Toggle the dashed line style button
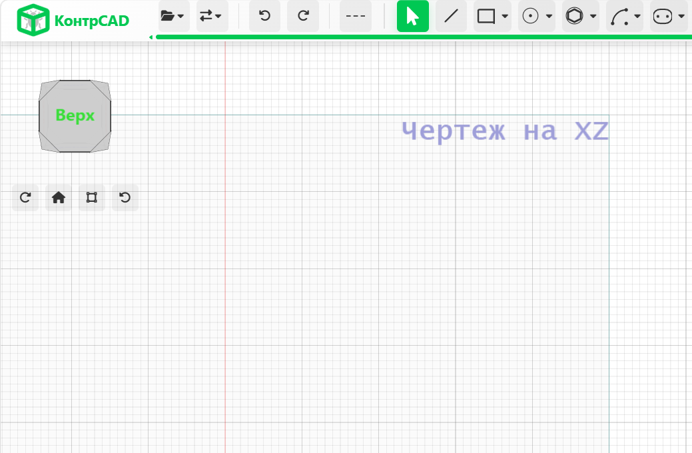The image size is (692, 453). [355, 16]
